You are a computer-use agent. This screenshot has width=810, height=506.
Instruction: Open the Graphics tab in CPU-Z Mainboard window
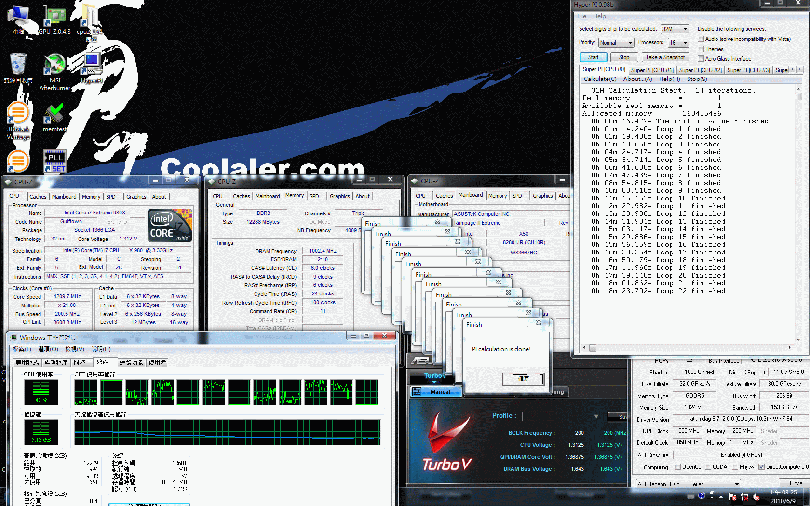[x=542, y=196]
